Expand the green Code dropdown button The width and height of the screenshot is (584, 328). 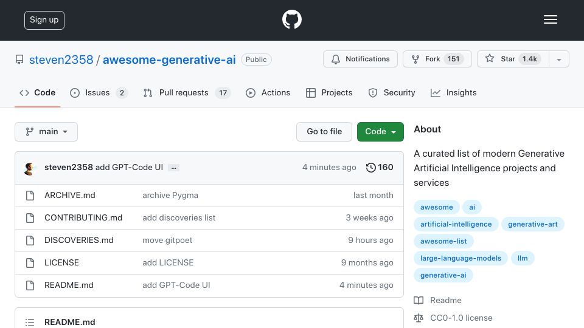click(x=380, y=132)
